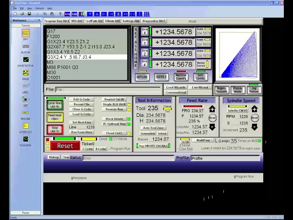293x220 pixels.
Task: Click the File path input field
Action: (x=108, y=90)
